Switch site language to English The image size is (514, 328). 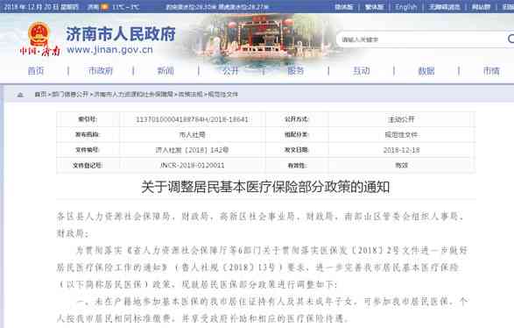pos(405,6)
